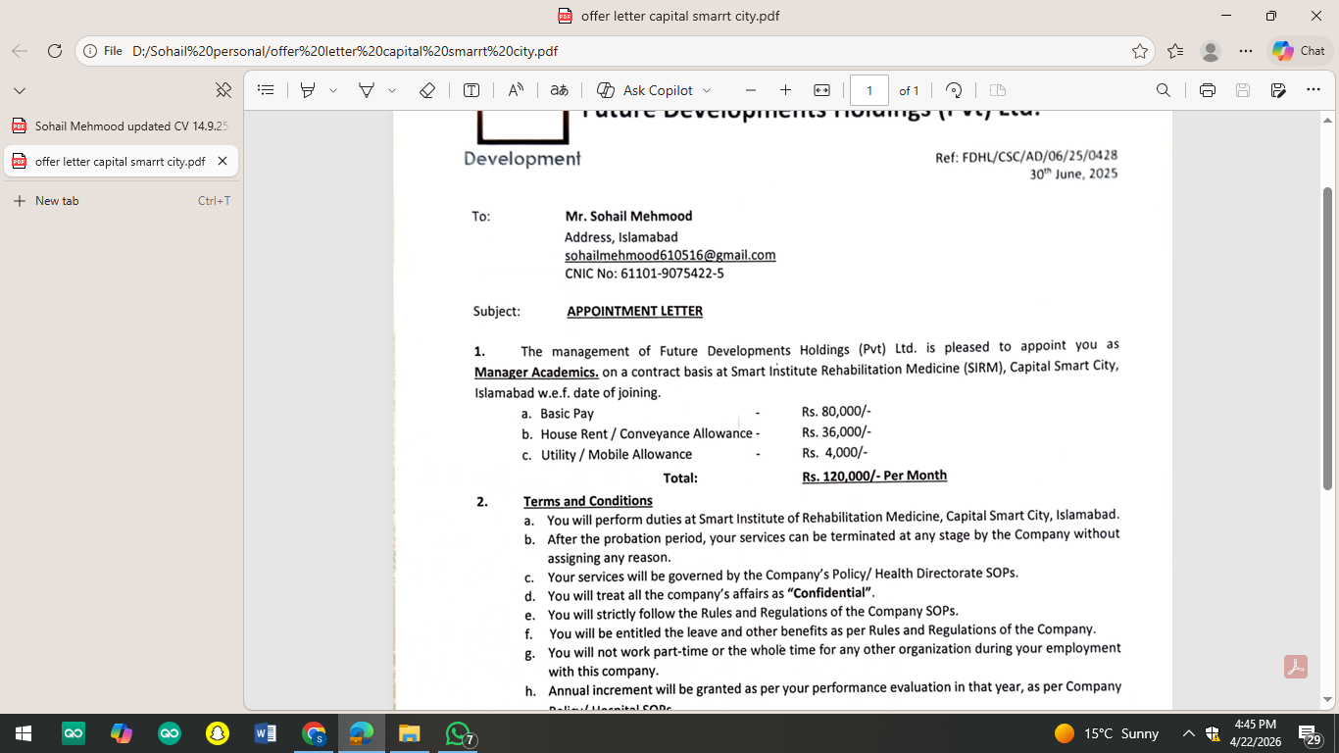Image resolution: width=1339 pixels, height=753 pixels.
Task: Toggle Fit to width view
Action: (x=822, y=90)
